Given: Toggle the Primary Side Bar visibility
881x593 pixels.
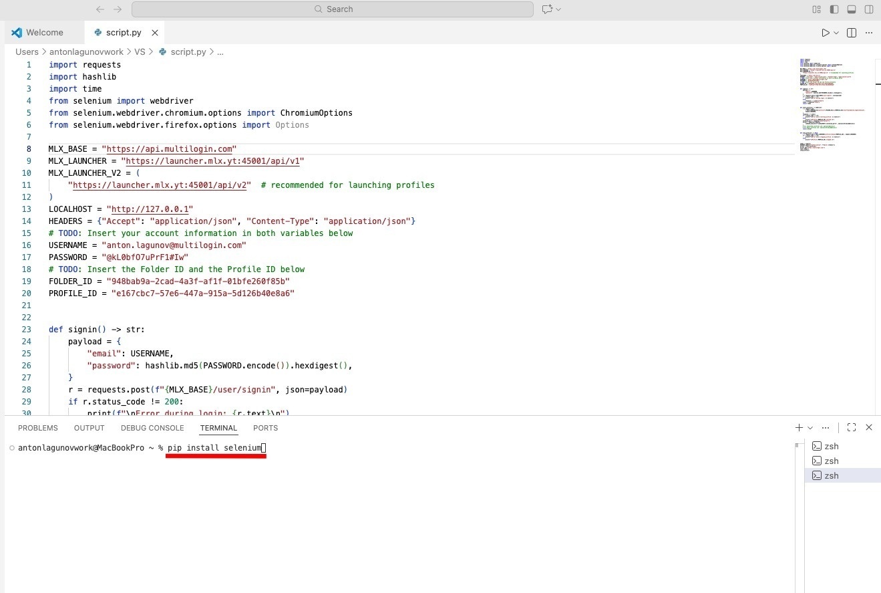Looking at the screenshot, I should point(834,9).
